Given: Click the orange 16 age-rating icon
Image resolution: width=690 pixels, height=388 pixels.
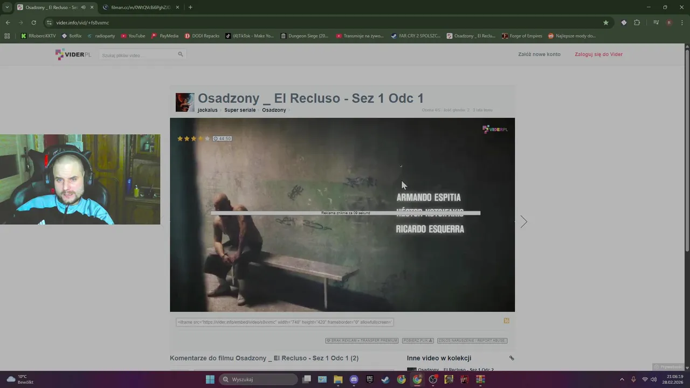Looking at the screenshot, I should pyautogui.click(x=506, y=321).
